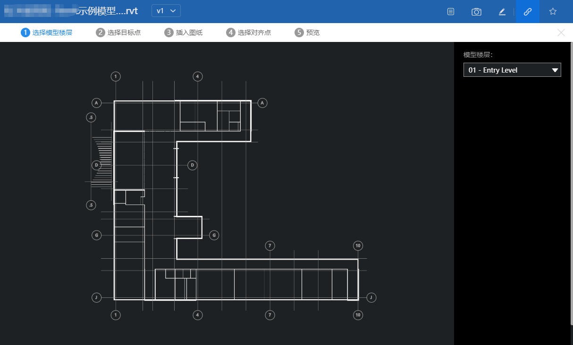The width and height of the screenshot is (573, 345).
Task: Close the wizard step bar with X
Action: 561,33
